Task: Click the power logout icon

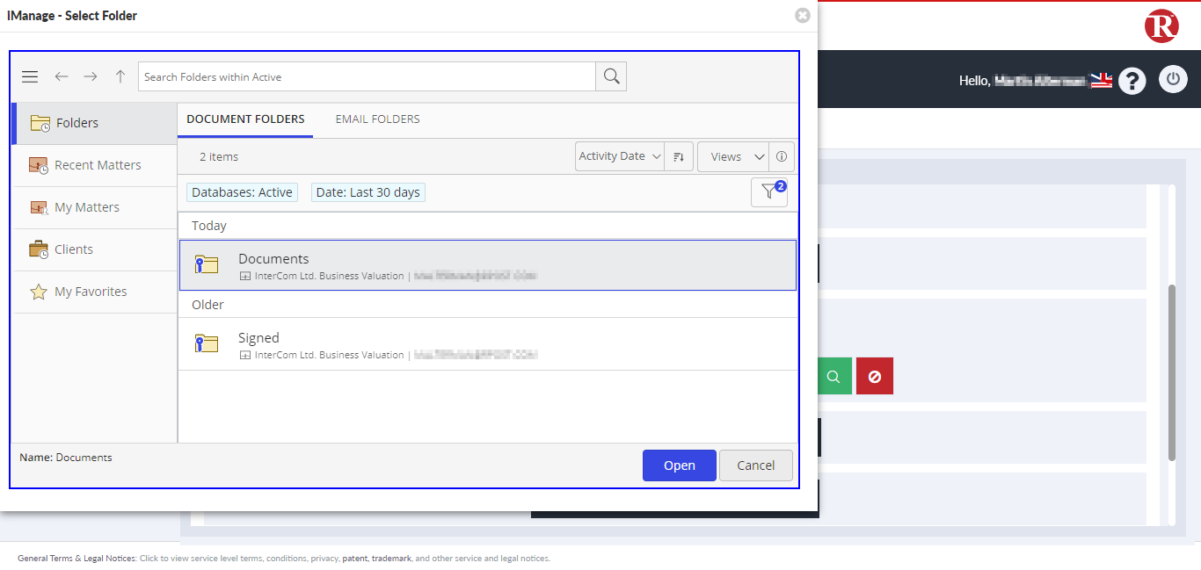Action: [x=1173, y=80]
